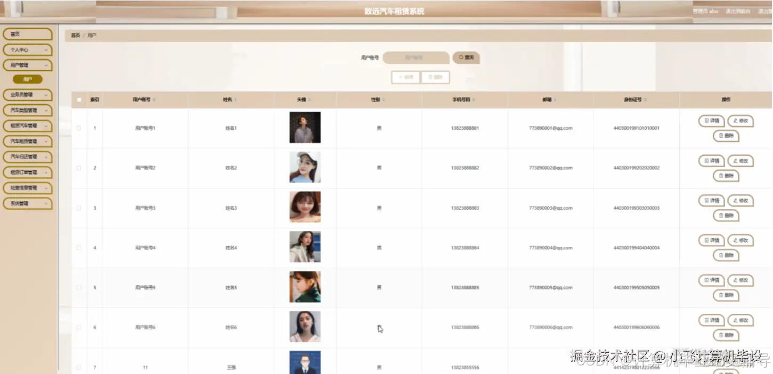Click 删除 for 用户账号4
Image resolution: width=773 pixels, height=374 pixels.
(726, 255)
